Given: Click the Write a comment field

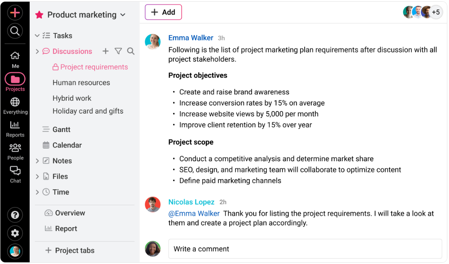Looking at the screenshot, I should [305, 249].
